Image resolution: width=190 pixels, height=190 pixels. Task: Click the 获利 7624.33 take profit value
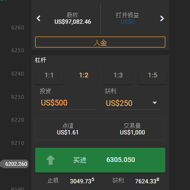click(x=147, y=181)
